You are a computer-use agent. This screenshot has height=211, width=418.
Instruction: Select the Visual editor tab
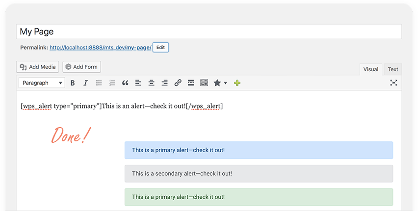pyautogui.click(x=370, y=69)
